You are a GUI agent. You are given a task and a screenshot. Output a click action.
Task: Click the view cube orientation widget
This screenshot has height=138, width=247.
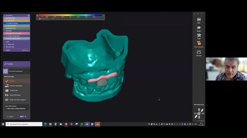coord(199,113)
